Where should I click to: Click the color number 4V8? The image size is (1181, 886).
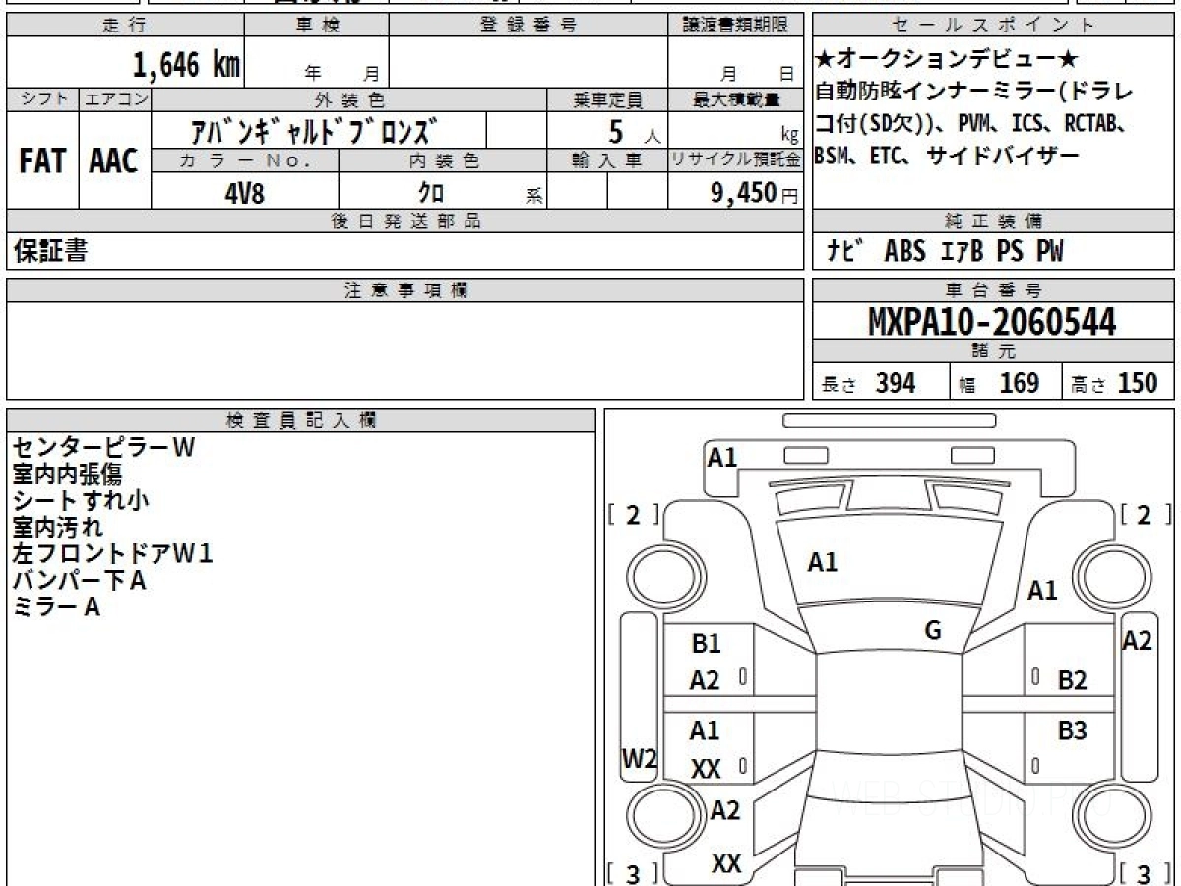pyautogui.click(x=244, y=193)
